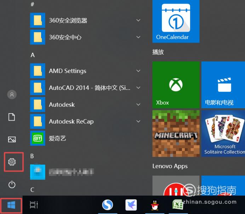Open the Pictures icon in Start sidebar

click(x=12, y=139)
